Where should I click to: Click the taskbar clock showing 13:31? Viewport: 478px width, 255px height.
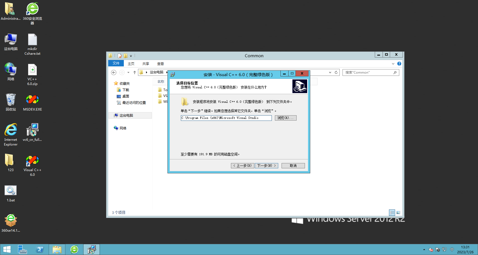pos(465,249)
